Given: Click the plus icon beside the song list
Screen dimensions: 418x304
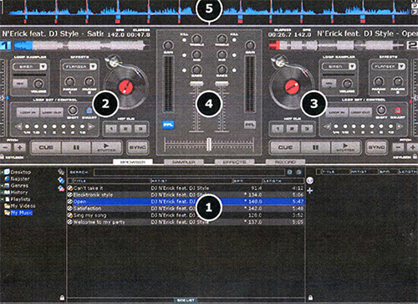Looking at the screenshot, I should coord(310,191).
